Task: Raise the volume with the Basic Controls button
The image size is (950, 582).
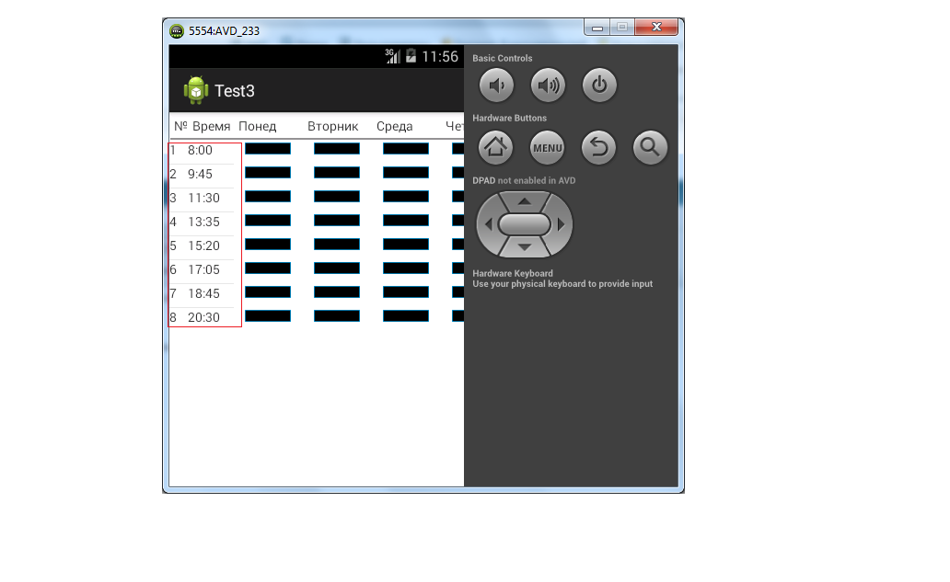Action: click(x=548, y=86)
